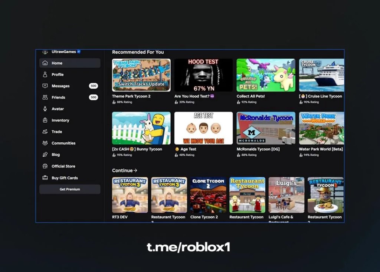Click thumbs-up icon under Theme Park Tycoon 2
The height and width of the screenshot is (272, 380).
114,102
